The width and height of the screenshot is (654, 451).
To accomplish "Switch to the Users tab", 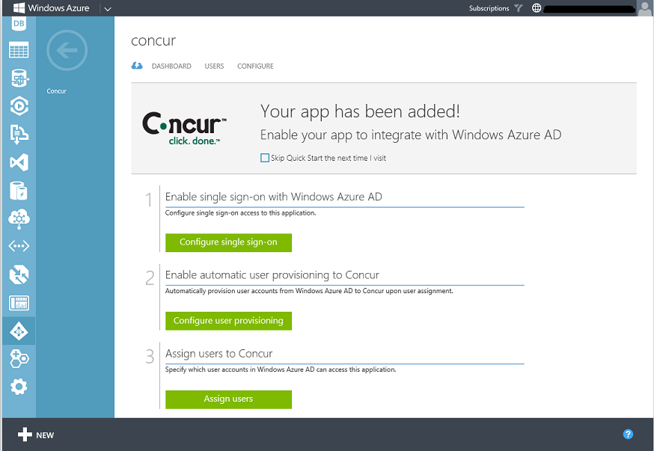I will 215,66.
